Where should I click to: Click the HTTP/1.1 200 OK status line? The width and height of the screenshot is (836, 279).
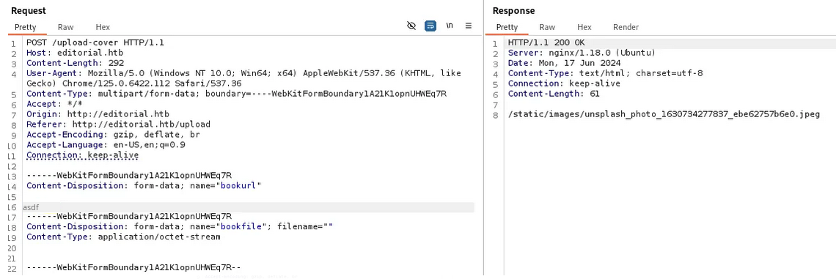coord(546,42)
